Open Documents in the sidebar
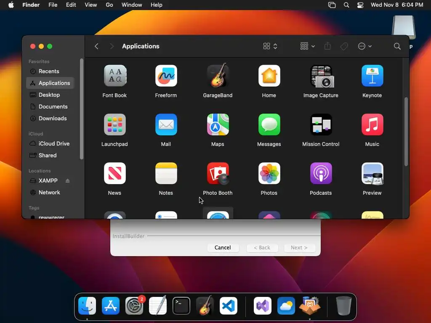431x323 pixels. [50, 106]
